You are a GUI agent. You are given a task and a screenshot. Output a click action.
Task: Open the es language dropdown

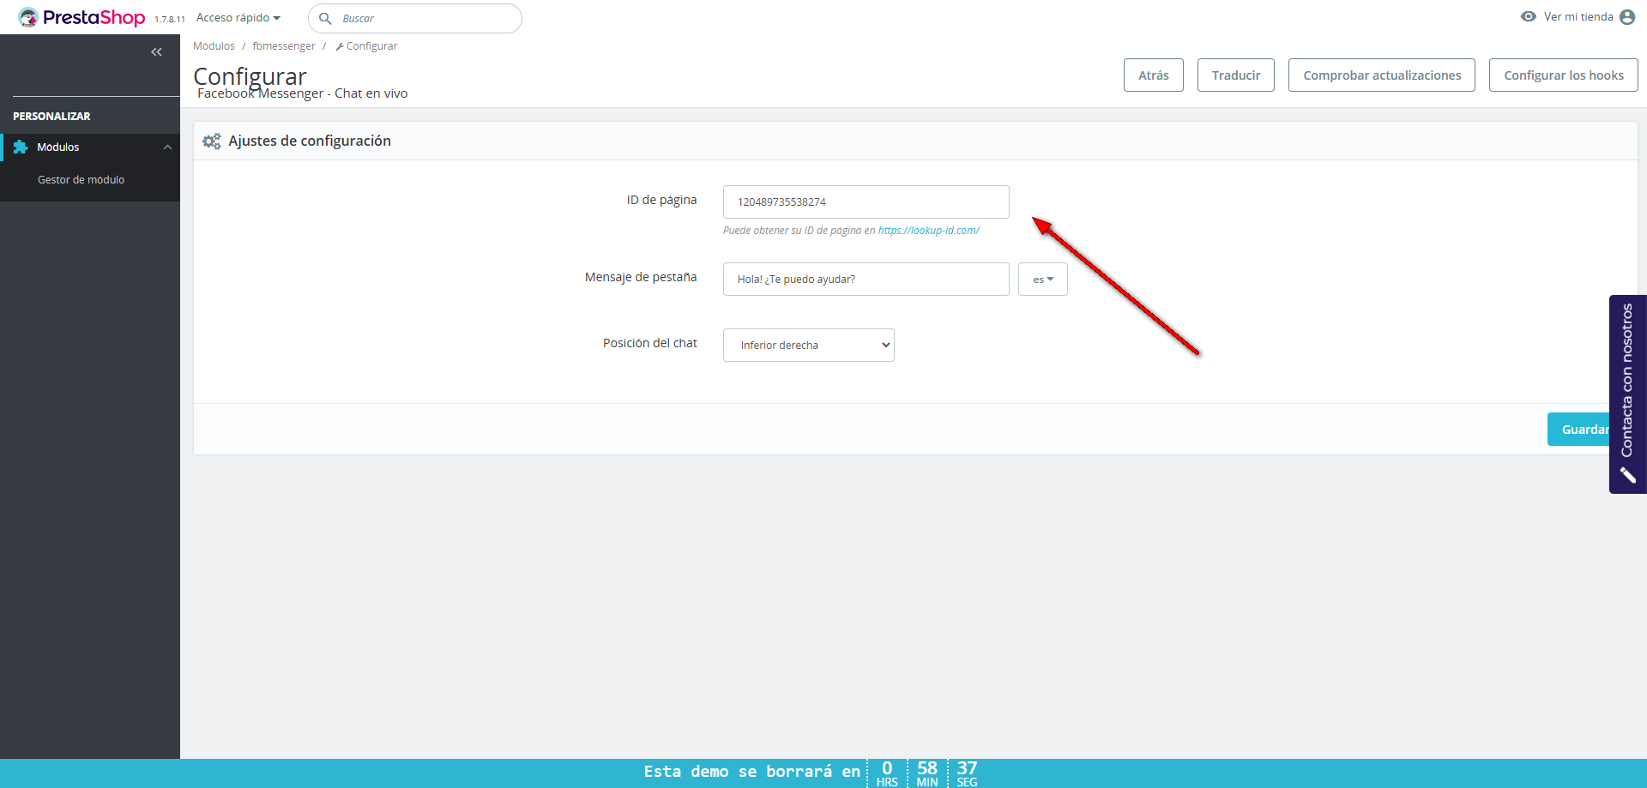1043,280
